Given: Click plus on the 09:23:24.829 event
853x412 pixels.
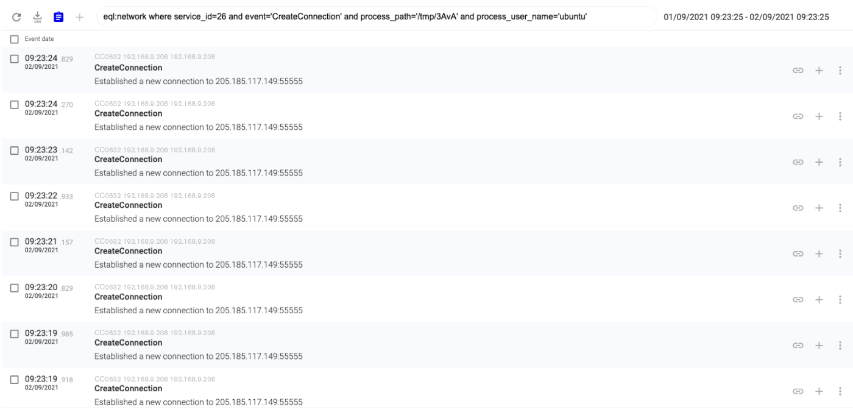Looking at the screenshot, I should (819, 70).
